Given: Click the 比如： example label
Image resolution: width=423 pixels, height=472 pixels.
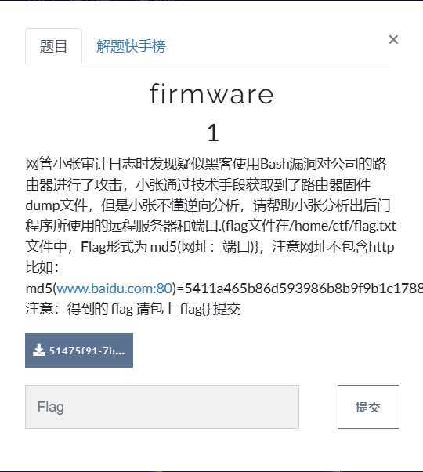Looking at the screenshot, I should click(42, 267).
